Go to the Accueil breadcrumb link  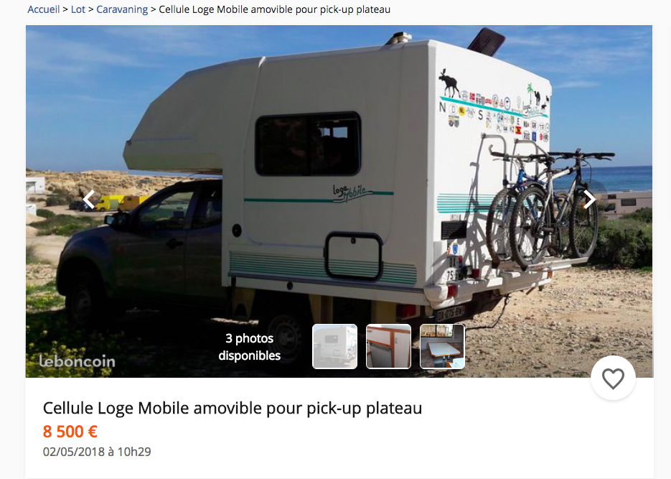coord(44,9)
